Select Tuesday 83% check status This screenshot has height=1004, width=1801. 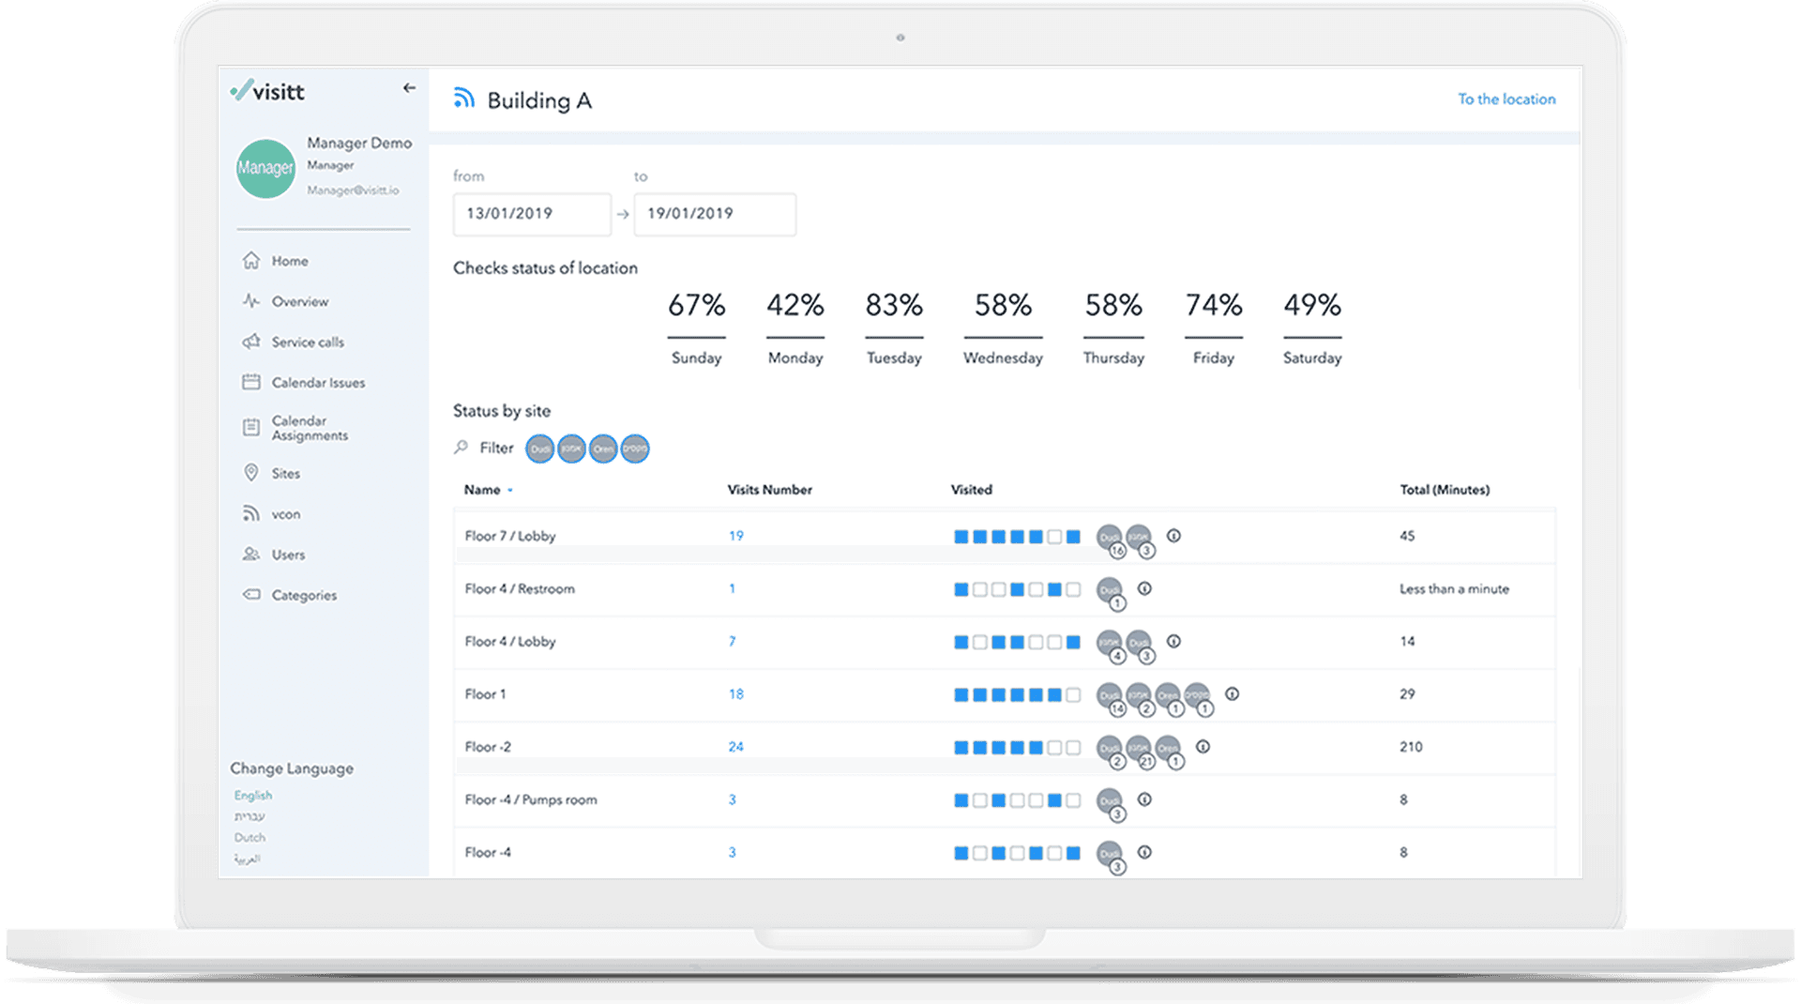pos(894,327)
